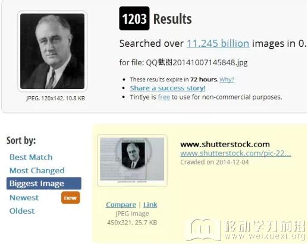Click the Compare link under the result

tap(121, 205)
